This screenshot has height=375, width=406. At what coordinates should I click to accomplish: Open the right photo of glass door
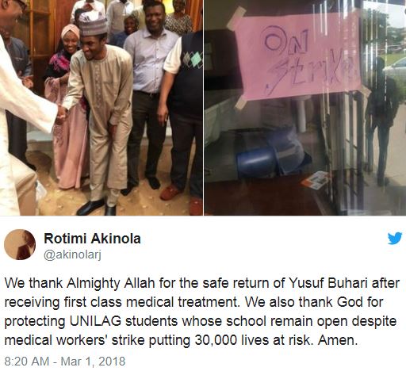(305, 108)
